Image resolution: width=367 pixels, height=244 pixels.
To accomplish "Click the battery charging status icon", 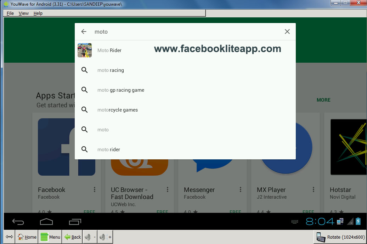I will [358, 221].
